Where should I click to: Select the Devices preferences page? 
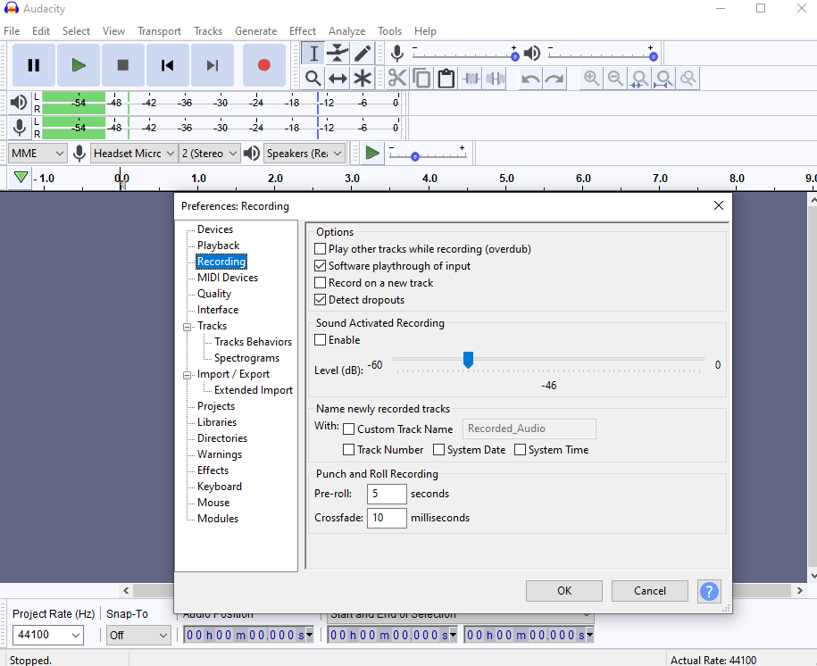[x=214, y=229]
